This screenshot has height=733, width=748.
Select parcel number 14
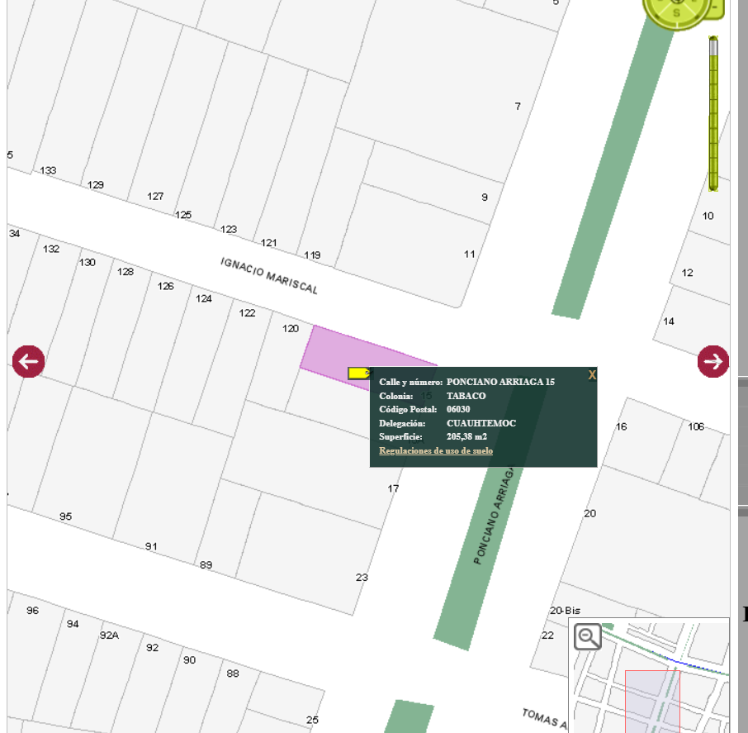[x=669, y=321]
